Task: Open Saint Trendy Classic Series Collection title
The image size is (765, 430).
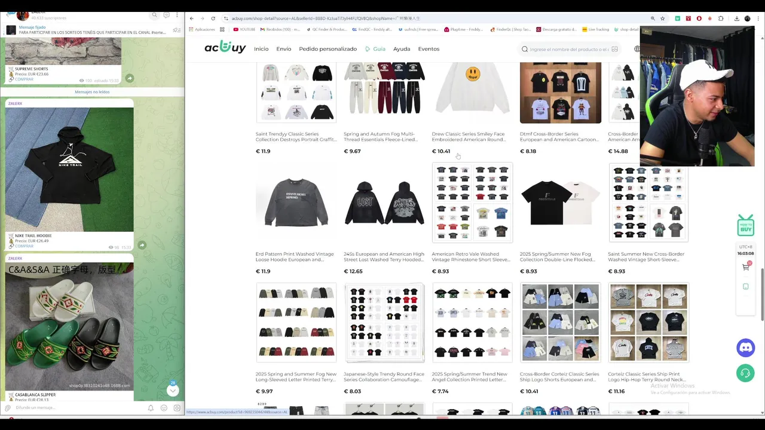Action: tap(296, 137)
